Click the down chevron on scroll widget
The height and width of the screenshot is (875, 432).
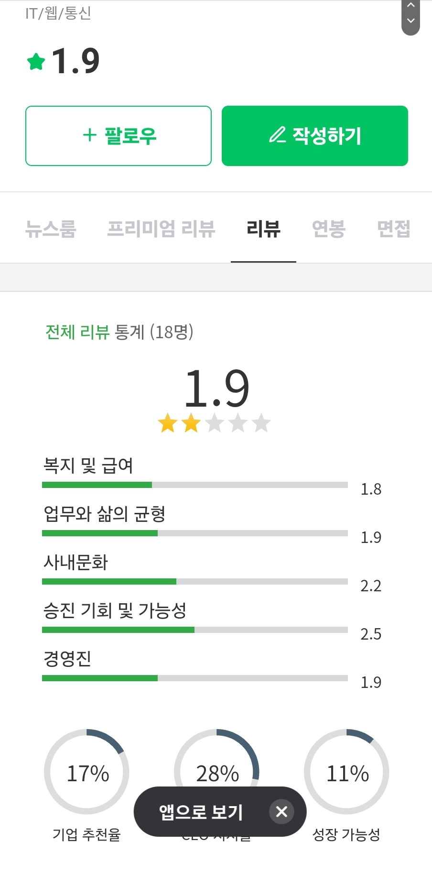pyautogui.click(x=410, y=21)
